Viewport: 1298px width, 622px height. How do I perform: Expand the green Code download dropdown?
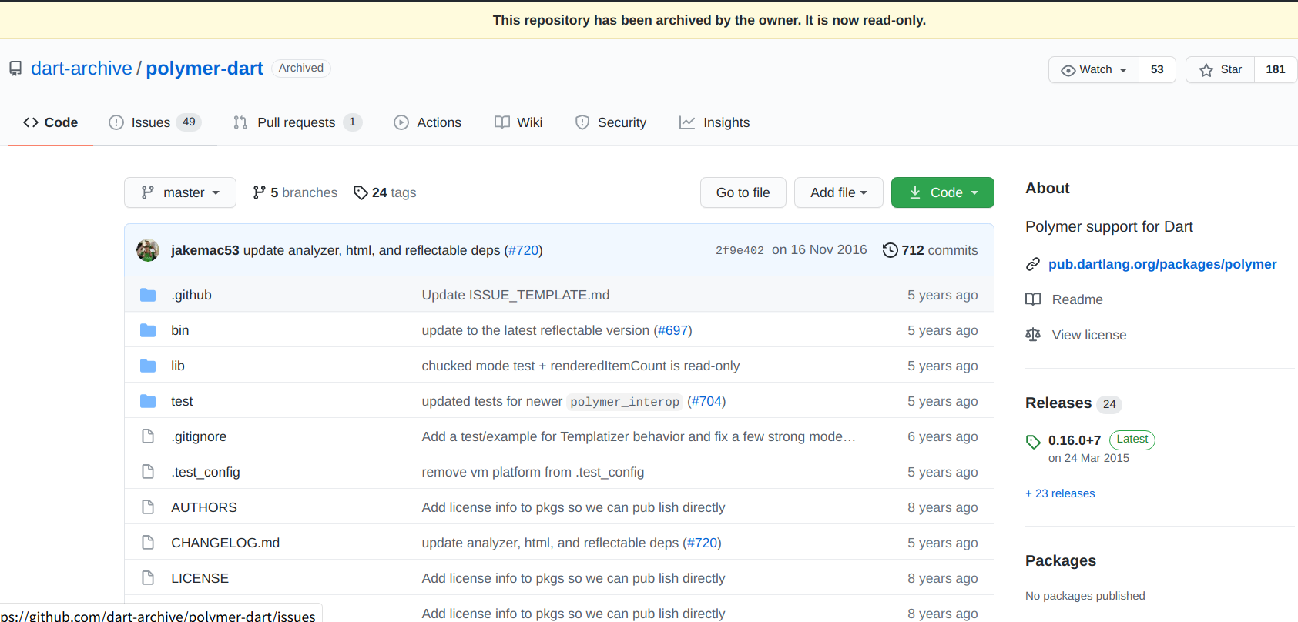[x=942, y=192]
